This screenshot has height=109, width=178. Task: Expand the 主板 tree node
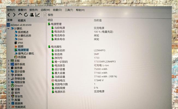pos(9,61)
